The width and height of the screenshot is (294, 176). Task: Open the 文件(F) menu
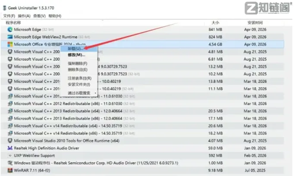pyautogui.click(x=9, y=16)
